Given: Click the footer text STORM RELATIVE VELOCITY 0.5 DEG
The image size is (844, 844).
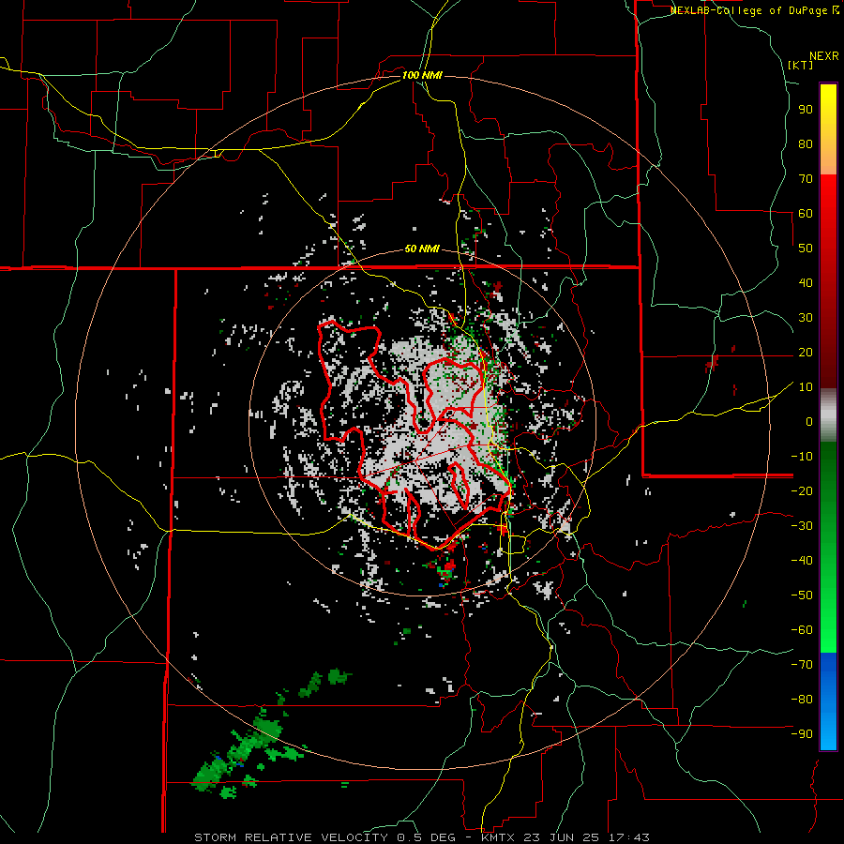Looking at the screenshot, I should tap(324, 837).
